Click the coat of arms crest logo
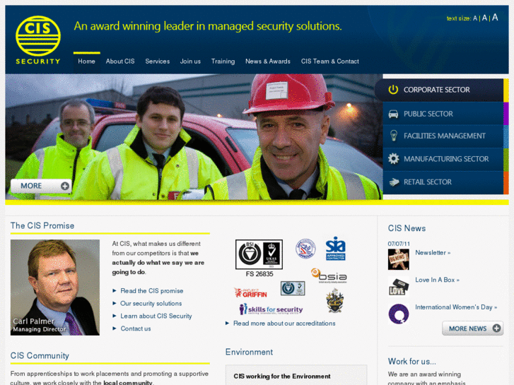Screen dimensions: 514x385 coord(334,300)
